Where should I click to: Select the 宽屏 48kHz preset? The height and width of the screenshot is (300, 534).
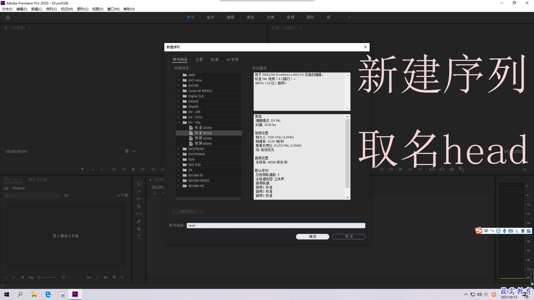coord(209,144)
